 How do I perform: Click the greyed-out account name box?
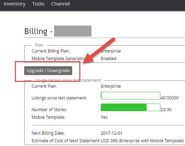[73, 31]
